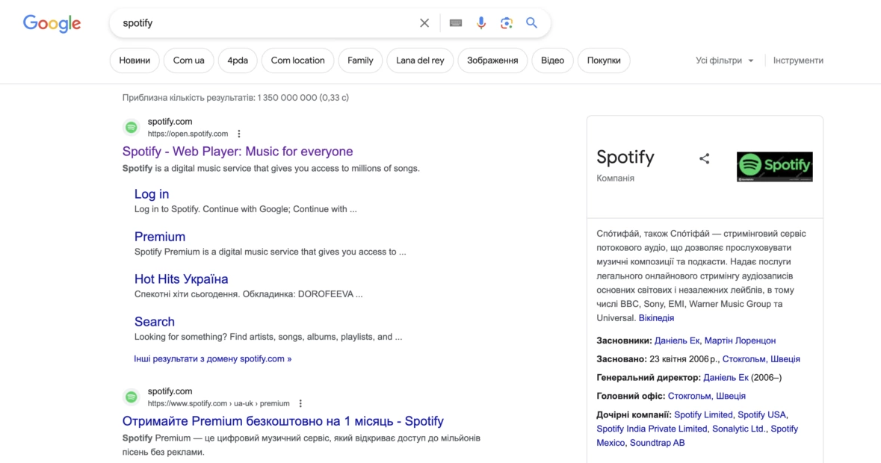Run the search using the magnifier icon

tap(531, 23)
